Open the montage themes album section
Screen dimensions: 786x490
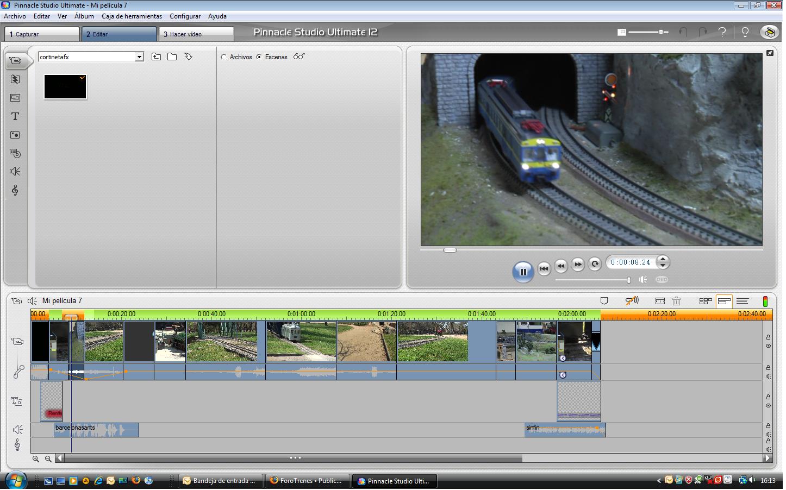click(15, 98)
